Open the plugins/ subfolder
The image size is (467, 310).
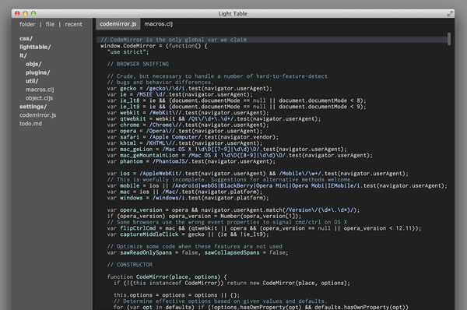tap(37, 72)
